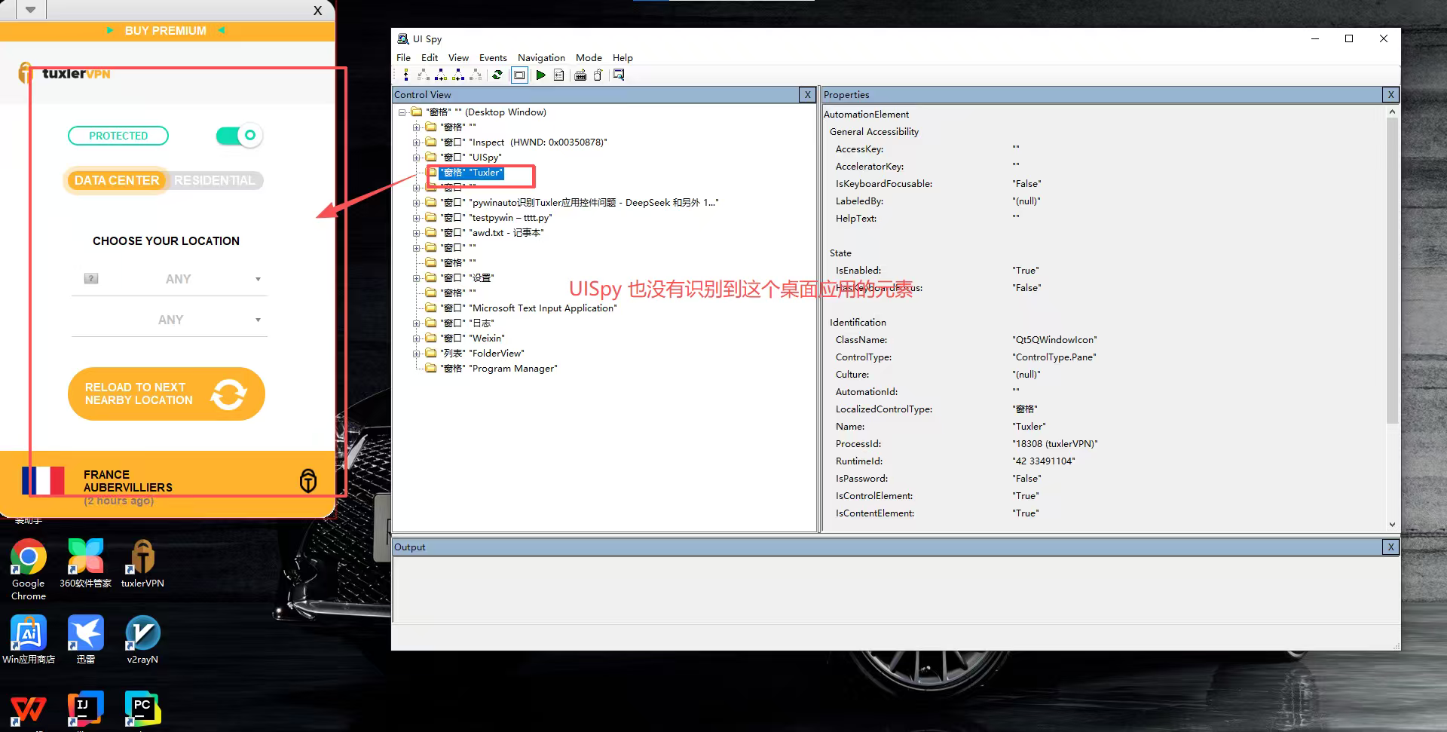Switch to RESIDENTIAL mode
The image size is (1447, 732).
[215, 180]
